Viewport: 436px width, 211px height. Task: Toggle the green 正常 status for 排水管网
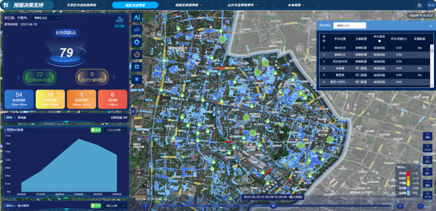coord(95,206)
